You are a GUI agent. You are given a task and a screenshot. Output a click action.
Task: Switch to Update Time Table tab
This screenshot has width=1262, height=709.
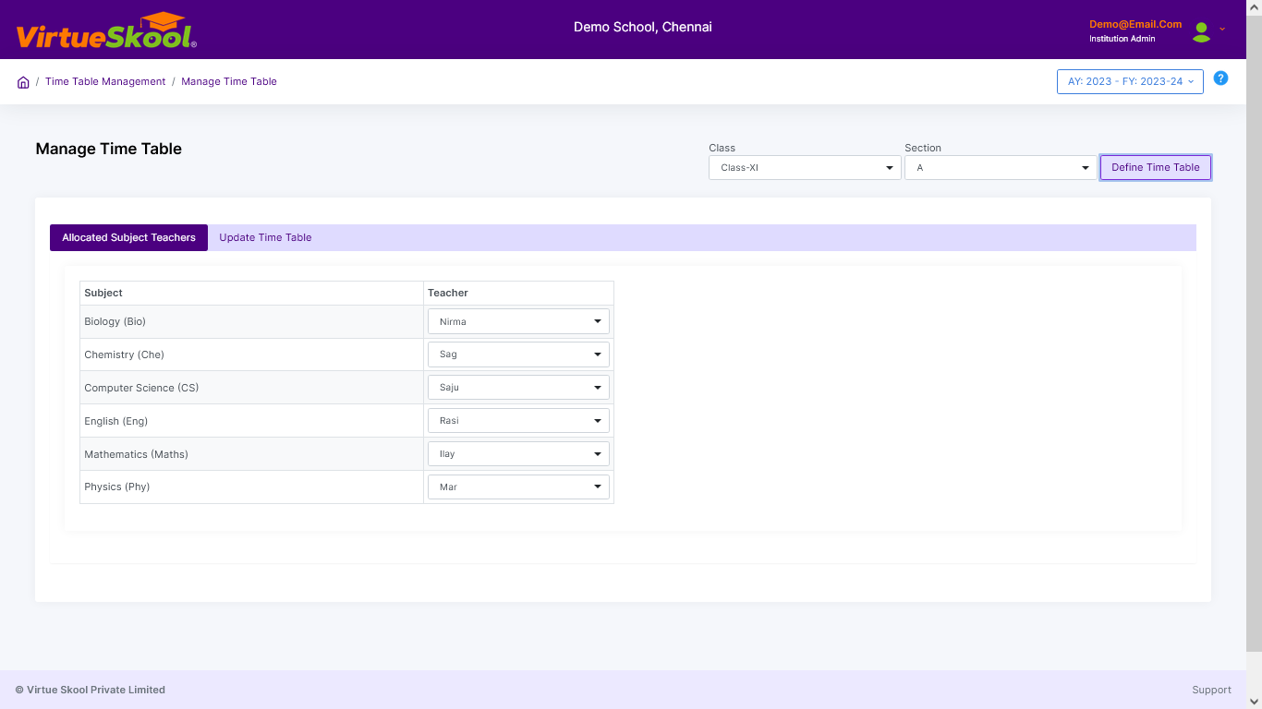point(265,237)
